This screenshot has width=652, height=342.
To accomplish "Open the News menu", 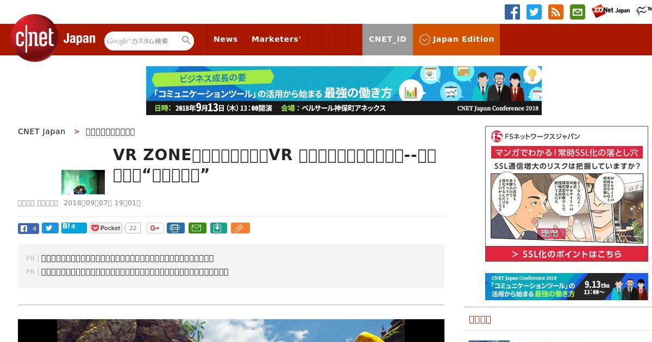I will (225, 39).
